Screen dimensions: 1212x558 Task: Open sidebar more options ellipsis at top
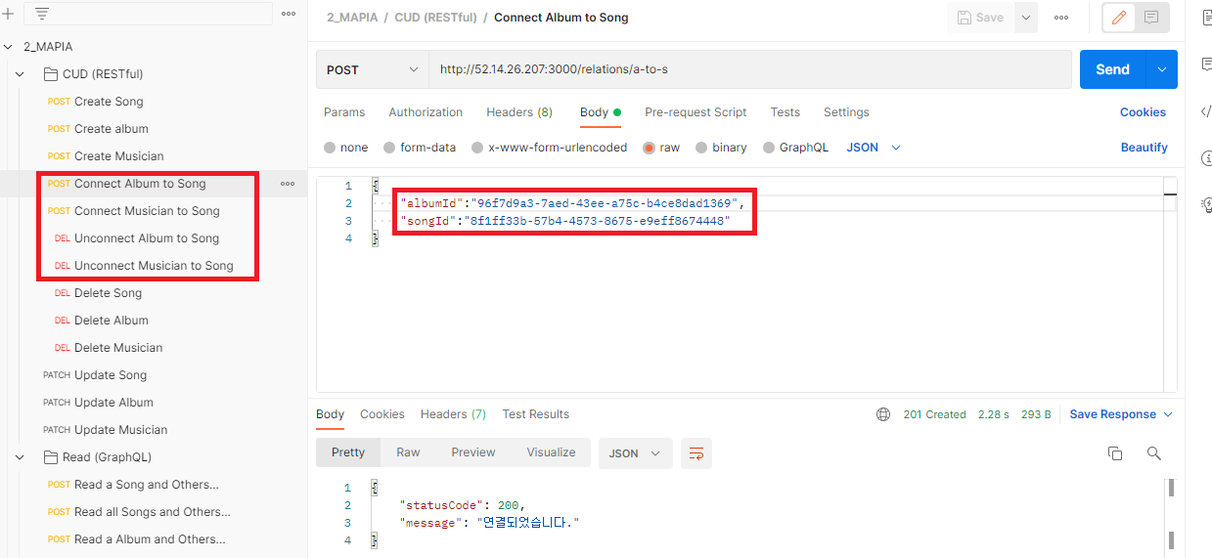click(288, 14)
